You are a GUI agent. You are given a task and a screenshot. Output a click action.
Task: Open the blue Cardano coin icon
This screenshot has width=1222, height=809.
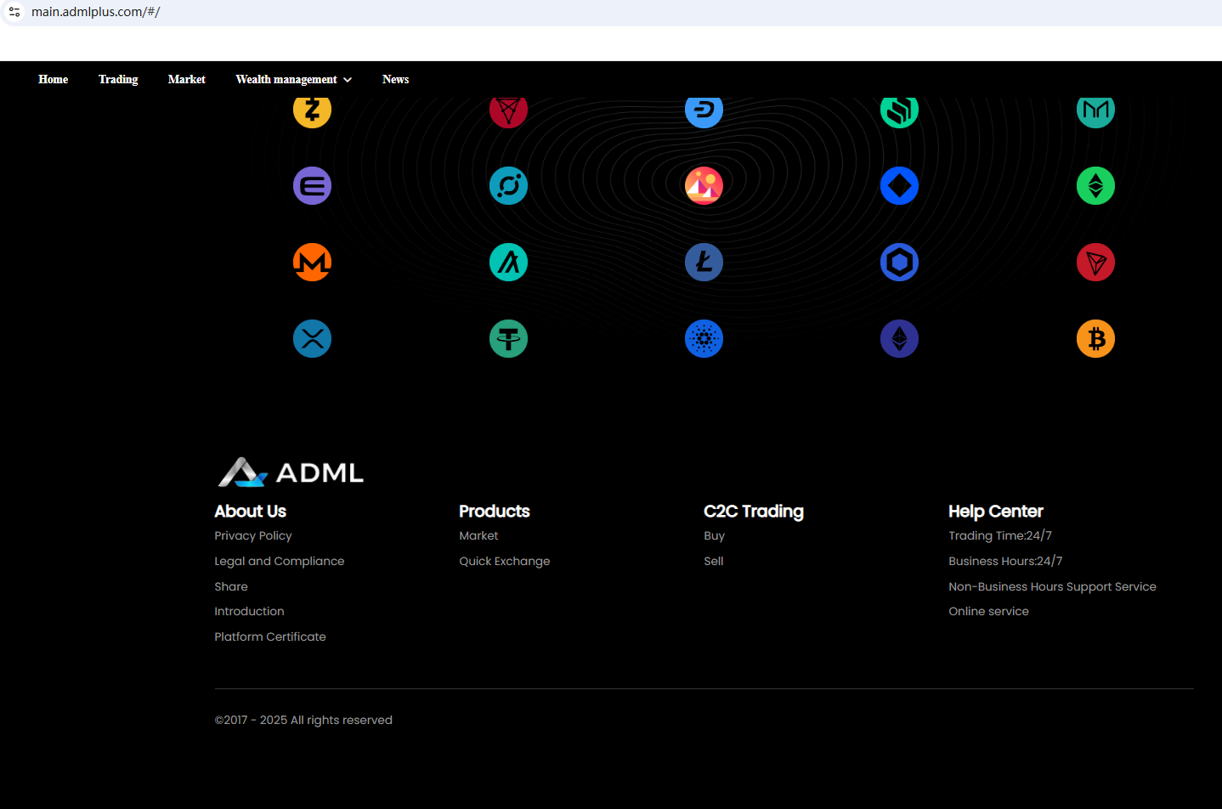[x=704, y=339]
